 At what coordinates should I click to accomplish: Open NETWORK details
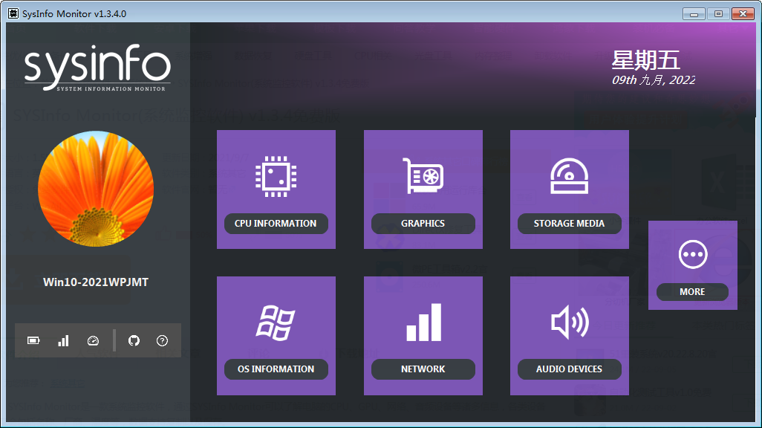(423, 369)
